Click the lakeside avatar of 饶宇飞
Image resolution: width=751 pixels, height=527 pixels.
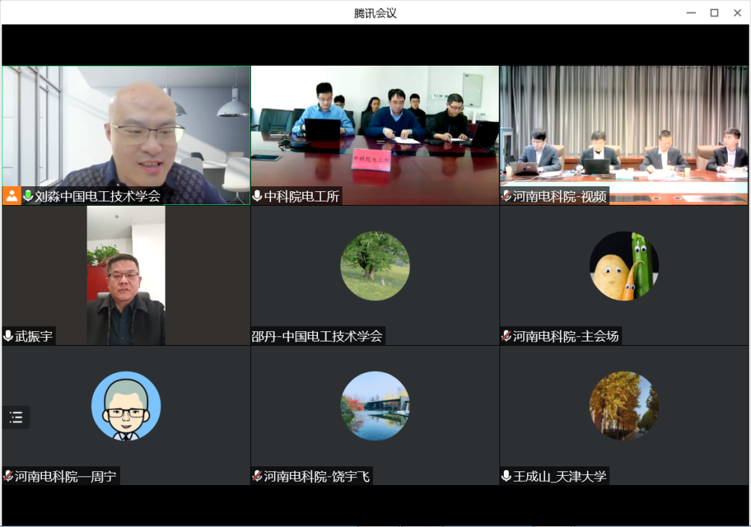(374, 406)
